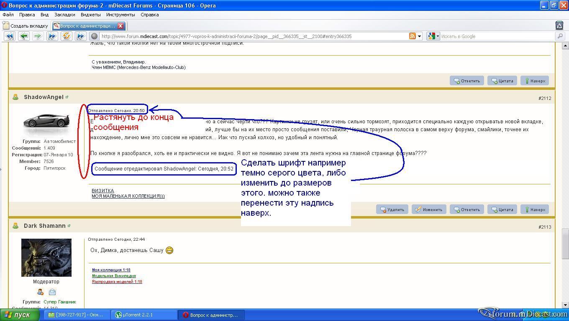The image size is (569, 321).
Task: Open the ВИЗИТКА signature link
Action: 103,191
